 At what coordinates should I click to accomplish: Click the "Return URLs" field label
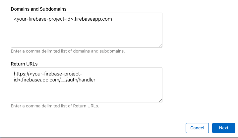click(24, 64)
